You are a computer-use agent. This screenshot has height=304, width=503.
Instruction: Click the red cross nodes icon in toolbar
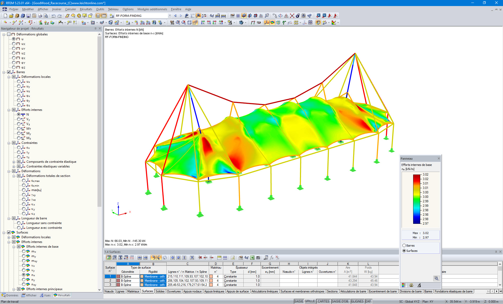click(x=292, y=16)
